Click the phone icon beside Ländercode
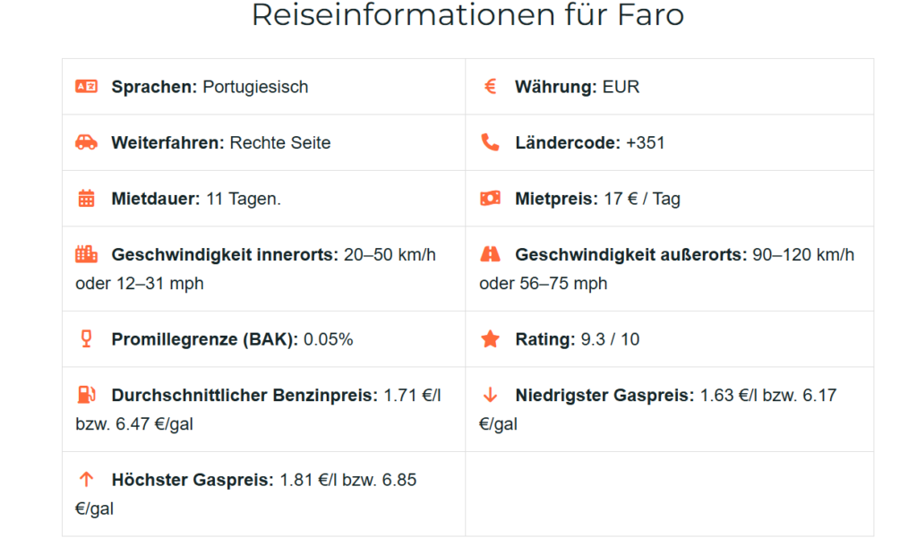The height and width of the screenshot is (555, 917). point(490,142)
